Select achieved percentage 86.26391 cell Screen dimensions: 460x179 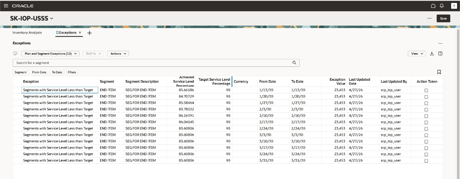(182, 116)
